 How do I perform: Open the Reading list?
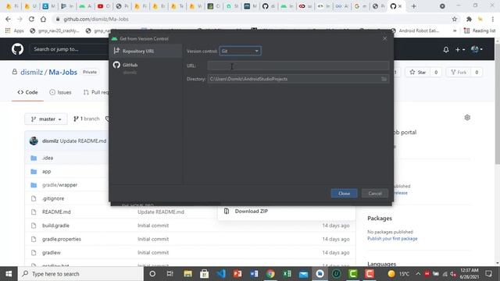coord(480,30)
